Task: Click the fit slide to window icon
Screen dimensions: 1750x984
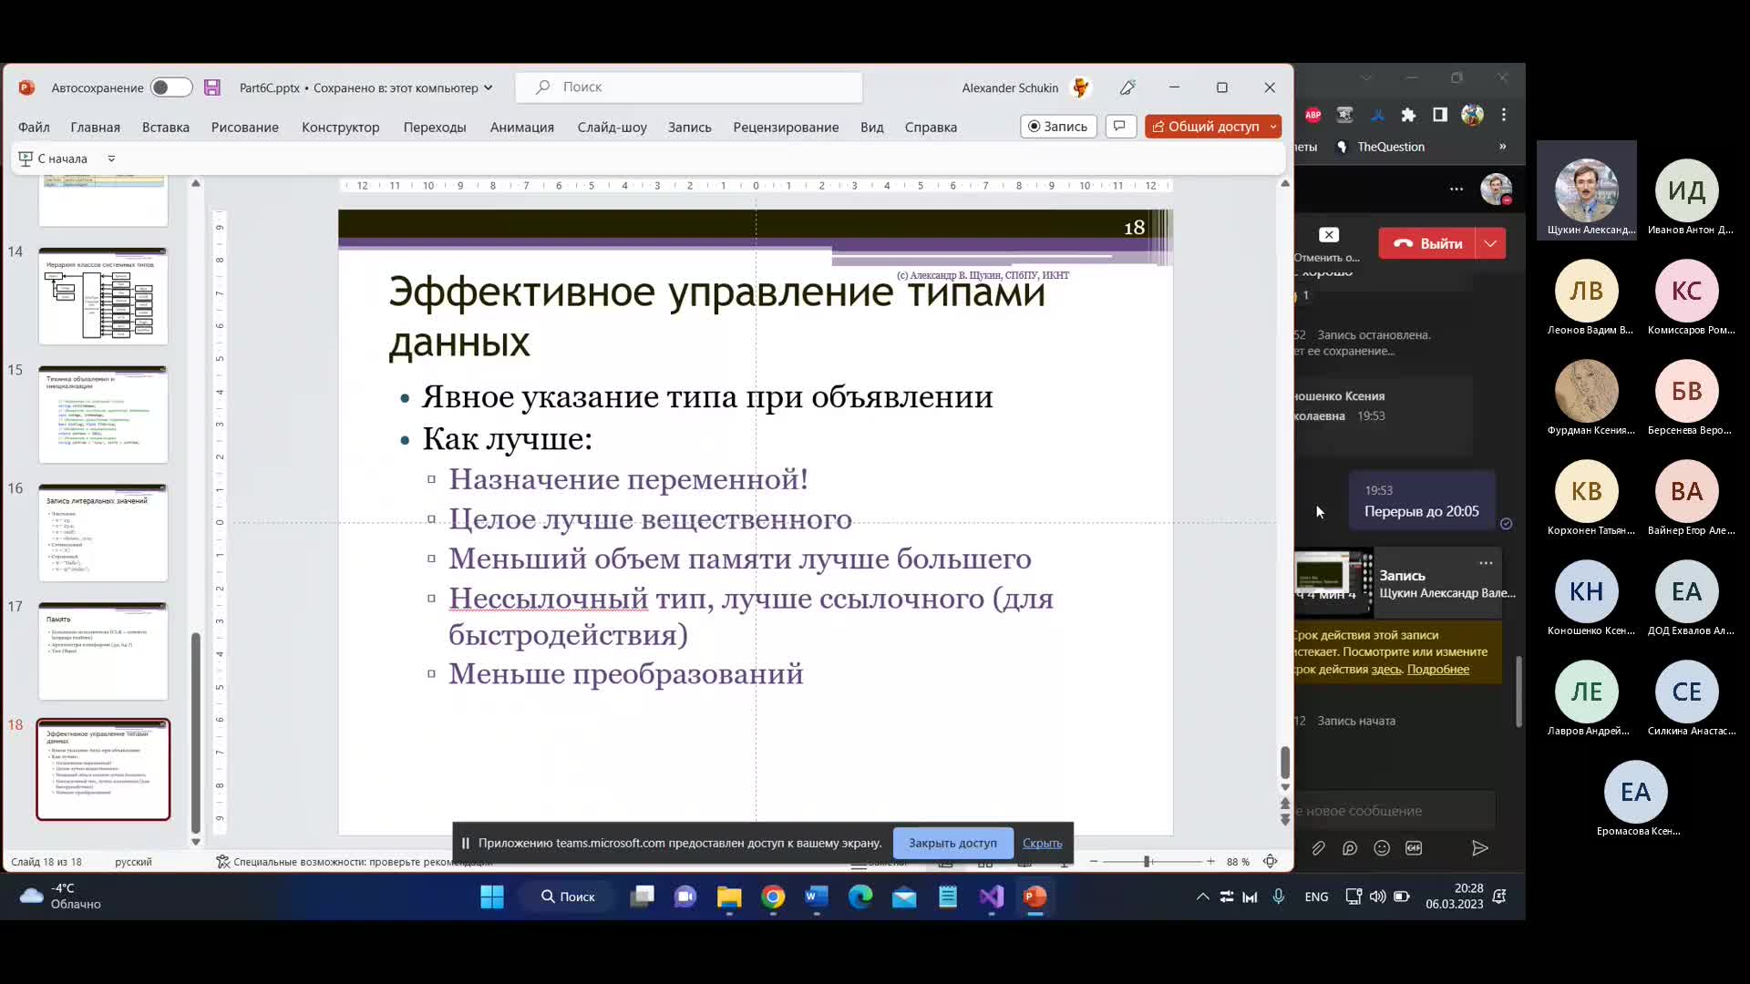Action: 1270,861
